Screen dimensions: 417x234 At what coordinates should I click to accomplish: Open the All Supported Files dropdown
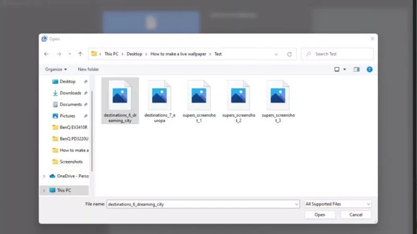pos(338,204)
